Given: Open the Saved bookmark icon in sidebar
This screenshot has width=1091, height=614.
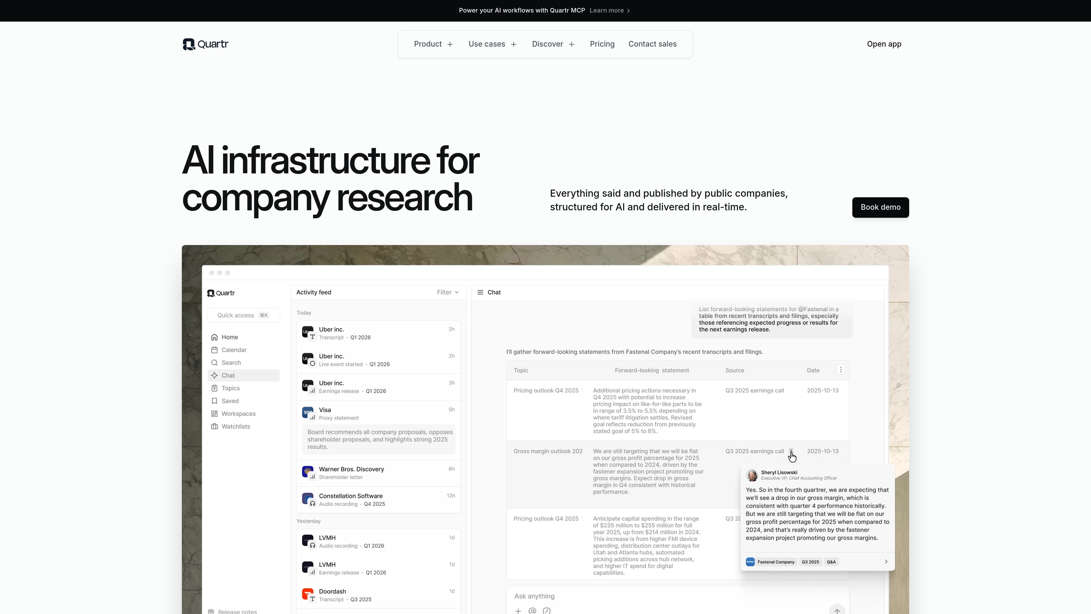Looking at the screenshot, I should (x=214, y=401).
